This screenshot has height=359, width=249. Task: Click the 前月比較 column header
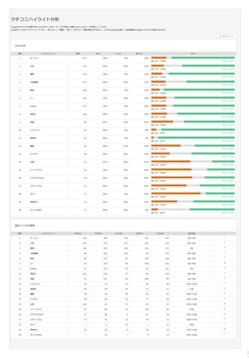click(192, 233)
